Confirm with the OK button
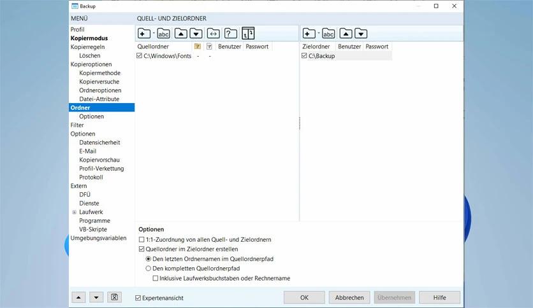Image resolution: width=533 pixels, height=308 pixels. tap(304, 297)
